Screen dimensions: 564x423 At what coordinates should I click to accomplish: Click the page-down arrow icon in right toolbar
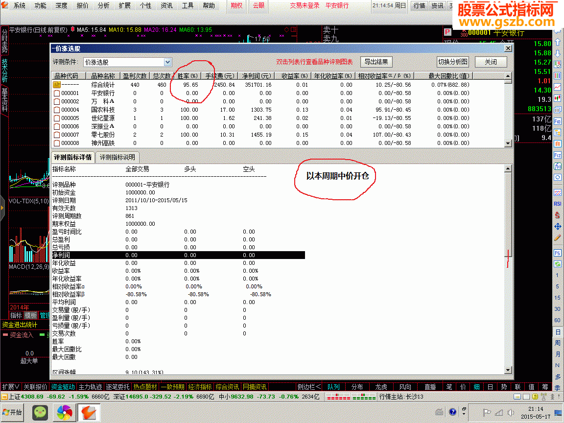[x=558, y=53]
